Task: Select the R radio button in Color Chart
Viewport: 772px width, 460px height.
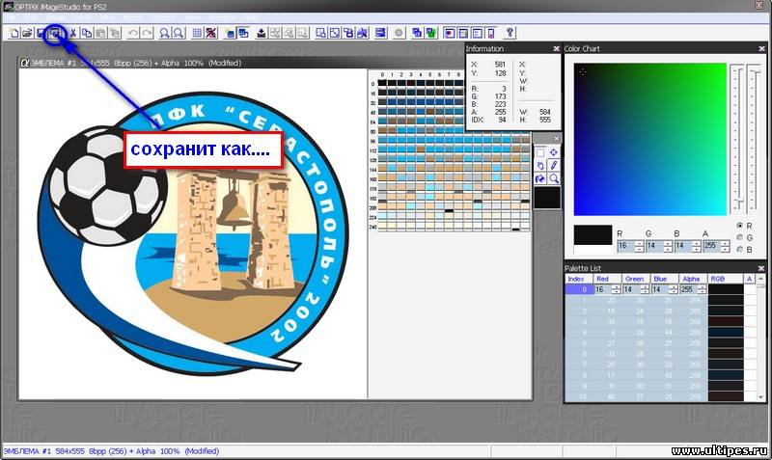Action: [x=738, y=226]
